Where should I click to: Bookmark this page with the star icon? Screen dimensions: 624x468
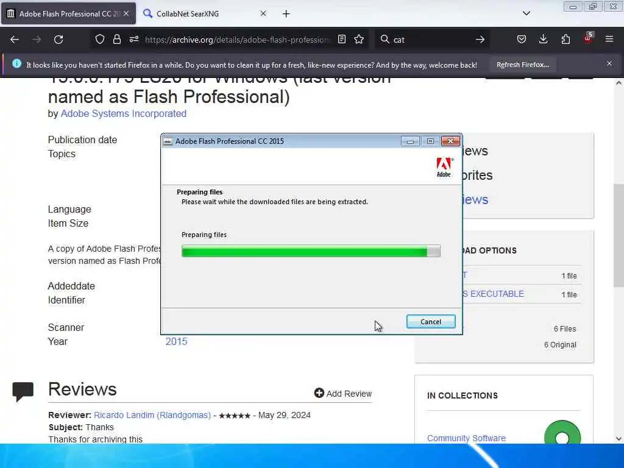359,39
